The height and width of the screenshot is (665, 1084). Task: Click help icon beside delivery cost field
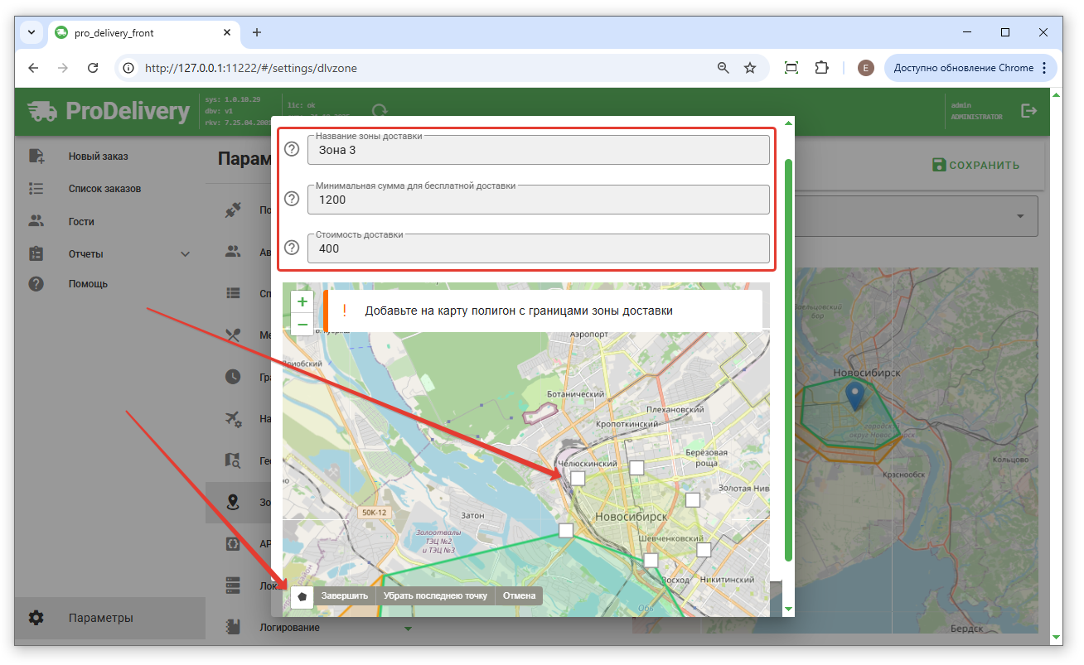[x=292, y=248]
